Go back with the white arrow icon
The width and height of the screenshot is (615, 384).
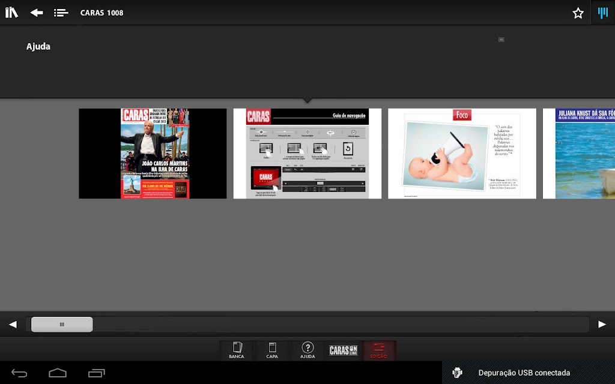click(x=37, y=13)
